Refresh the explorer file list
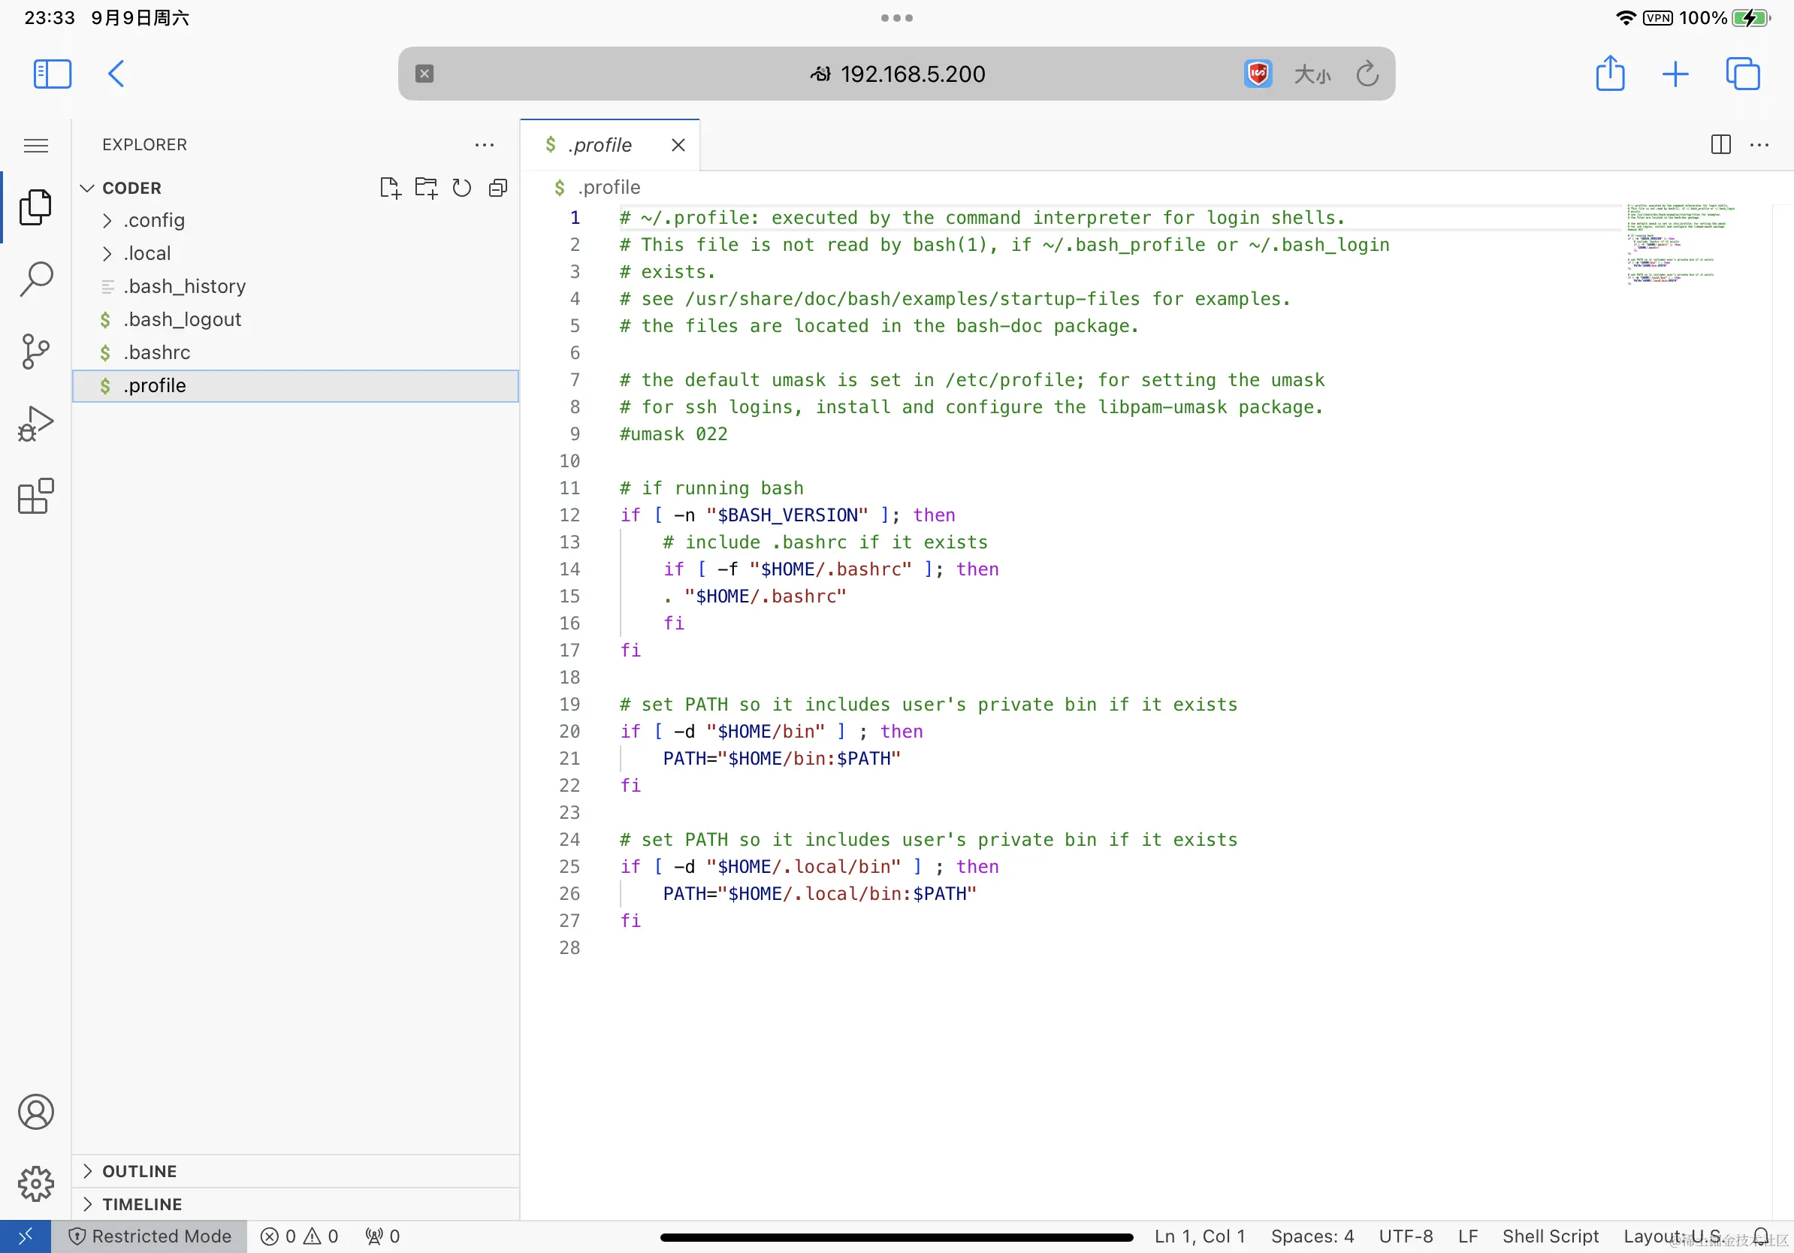Screen dimensions: 1794x1253 [462, 189]
